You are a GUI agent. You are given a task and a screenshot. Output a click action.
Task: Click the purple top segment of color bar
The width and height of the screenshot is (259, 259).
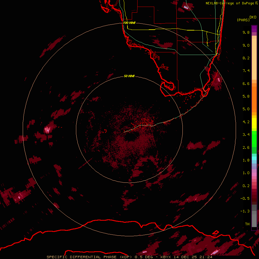(x=254, y=29)
